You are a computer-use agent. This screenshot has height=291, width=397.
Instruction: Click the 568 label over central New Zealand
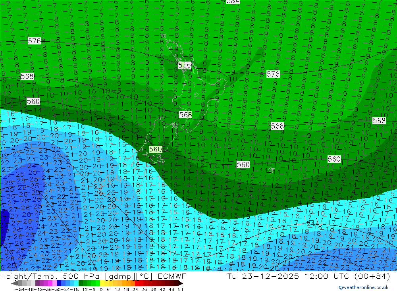coord(185,115)
